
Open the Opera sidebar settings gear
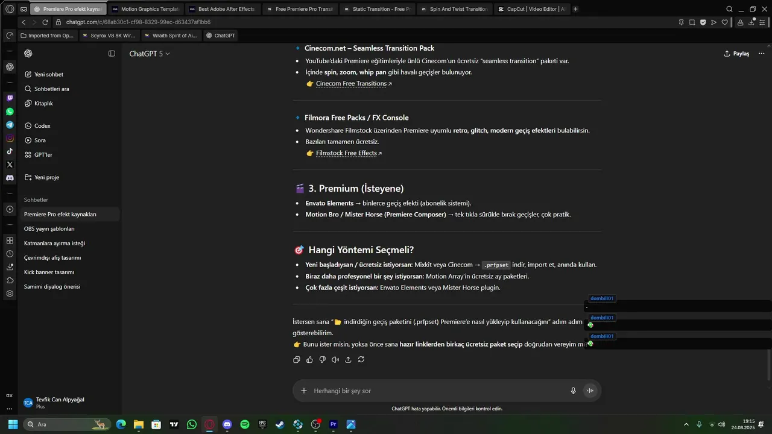(10, 294)
